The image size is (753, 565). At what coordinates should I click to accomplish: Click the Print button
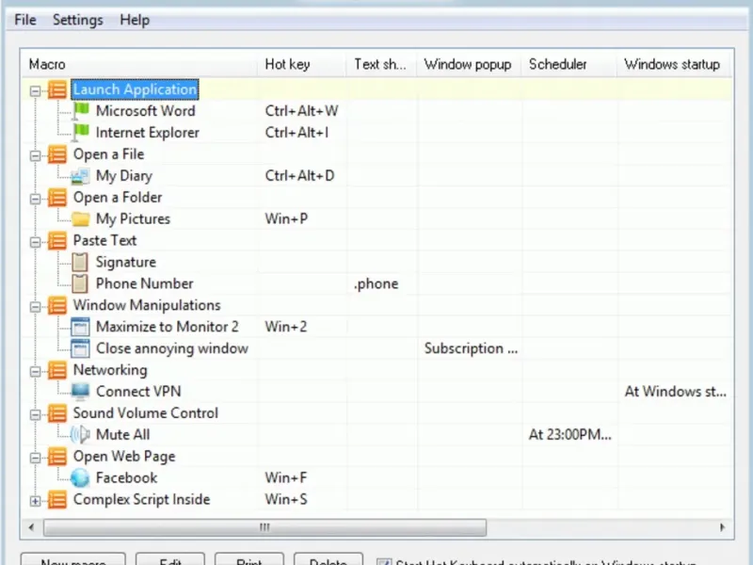click(x=249, y=559)
